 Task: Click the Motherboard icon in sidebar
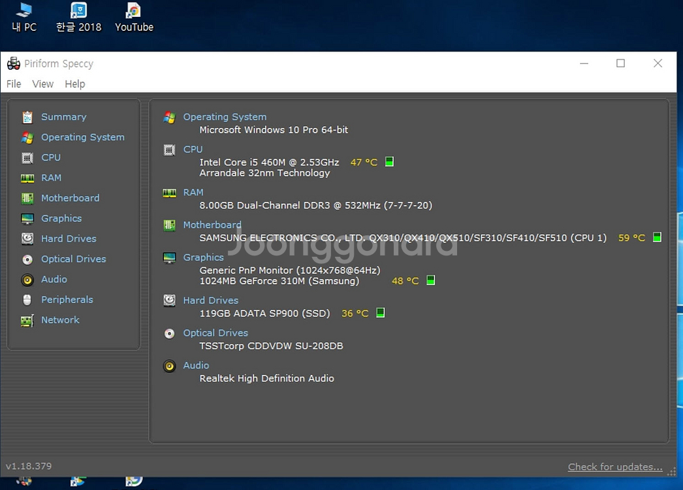(27, 199)
